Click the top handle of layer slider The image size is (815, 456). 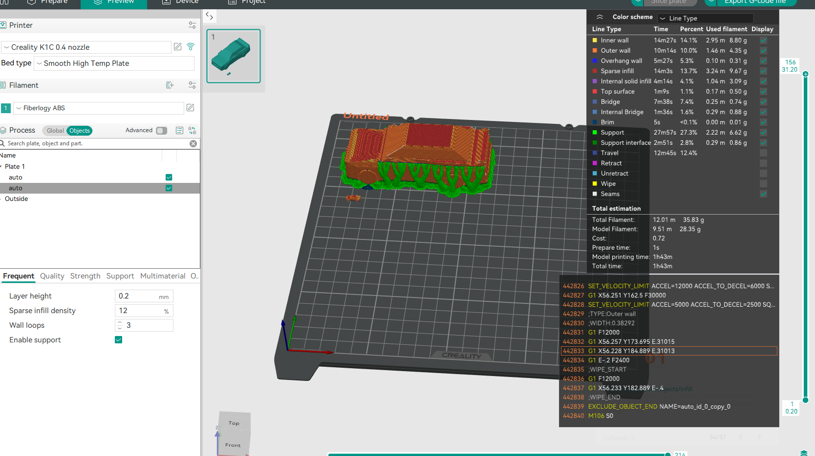pos(805,74)
